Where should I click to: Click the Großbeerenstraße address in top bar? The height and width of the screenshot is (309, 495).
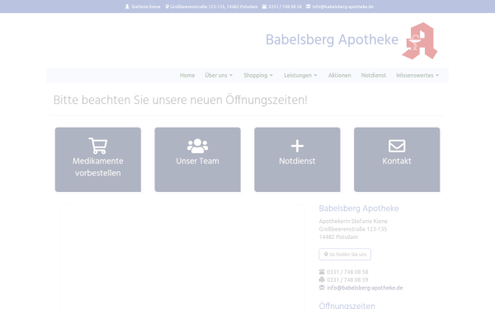click(214, 7)
